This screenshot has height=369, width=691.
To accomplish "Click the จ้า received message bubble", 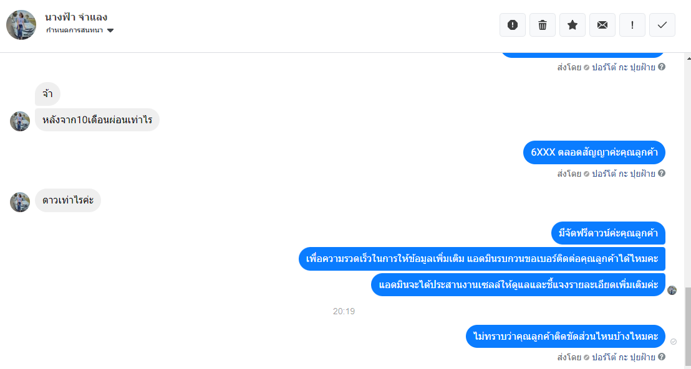I will (x=47, y=94).
